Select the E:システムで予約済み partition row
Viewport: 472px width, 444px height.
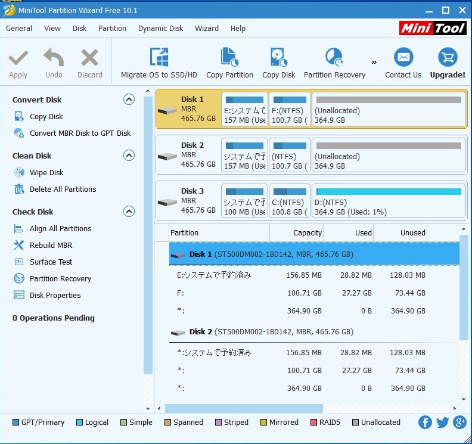[314, 275]
